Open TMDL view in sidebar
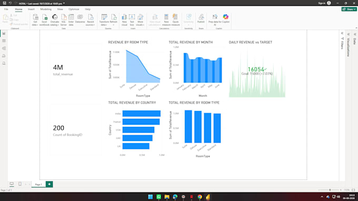 [4, 63]
